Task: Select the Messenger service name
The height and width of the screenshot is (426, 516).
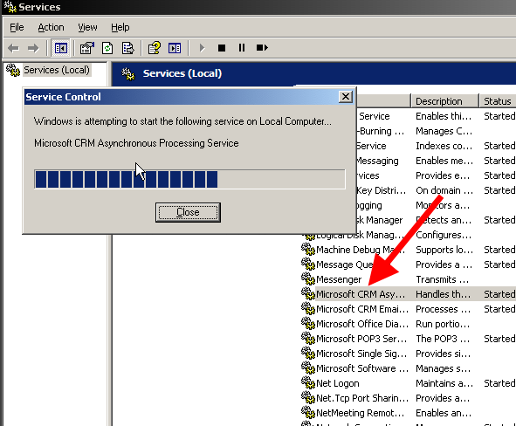Action: tap(339, 279)
